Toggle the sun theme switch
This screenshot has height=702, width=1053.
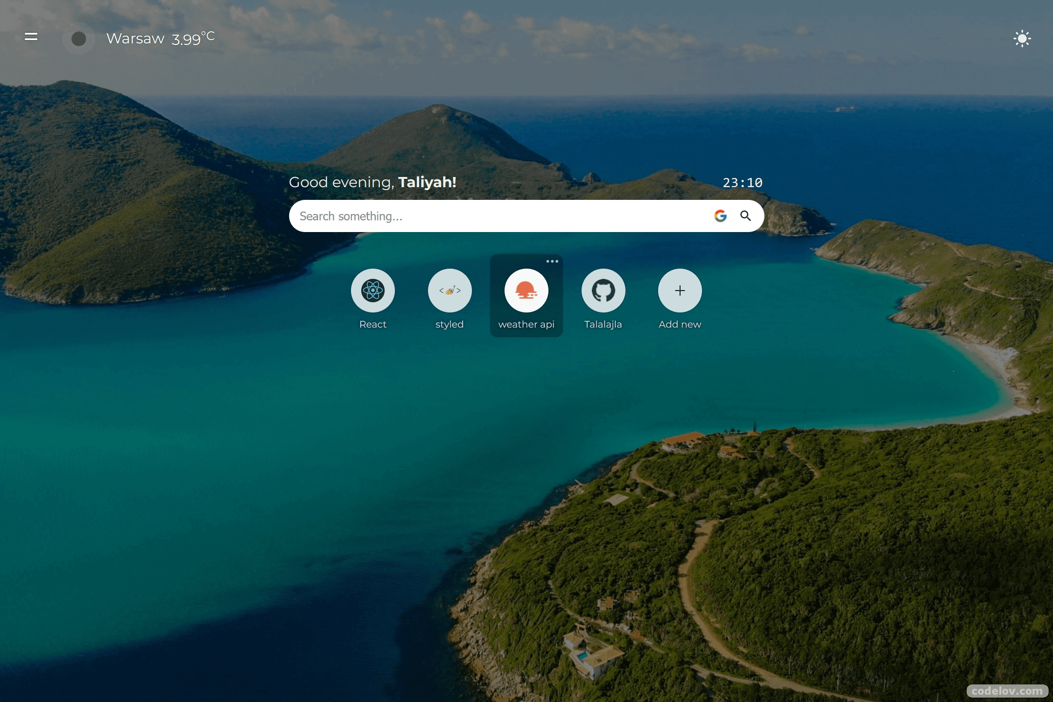[1022, 39]
